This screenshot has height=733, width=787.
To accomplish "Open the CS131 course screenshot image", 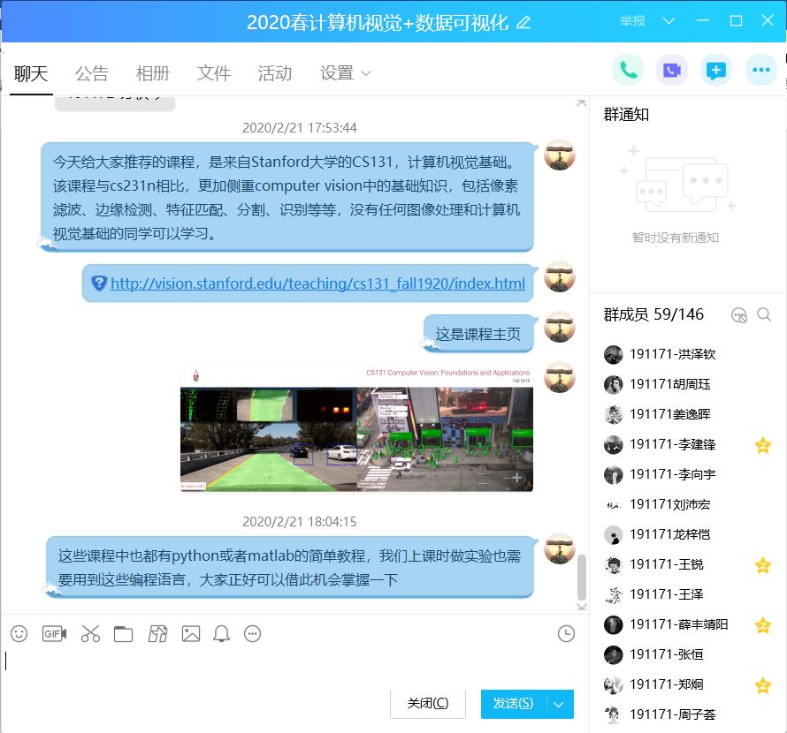I will 356,428.
